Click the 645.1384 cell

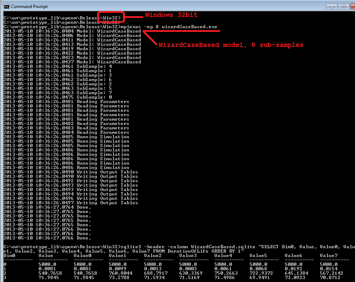(x=296, y=273)
